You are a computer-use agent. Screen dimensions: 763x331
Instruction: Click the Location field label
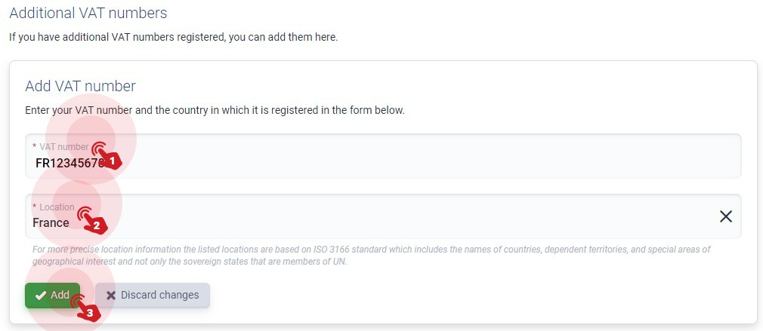click(57, 207)
